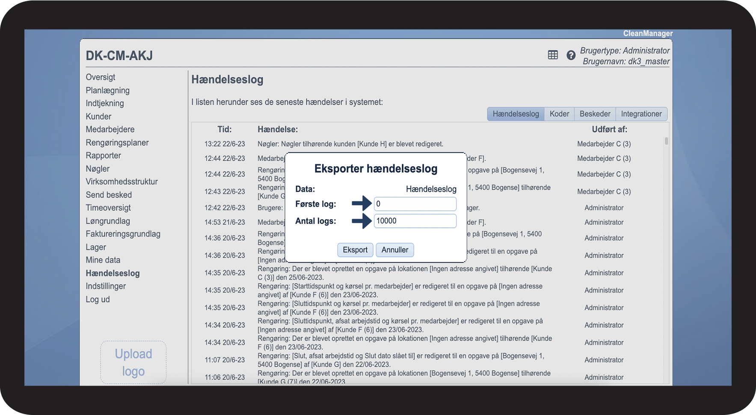The width and height of the screenshot is (756, 415).
Task: Click the Eksport button in dialog
Action: [x=355, y=250]
